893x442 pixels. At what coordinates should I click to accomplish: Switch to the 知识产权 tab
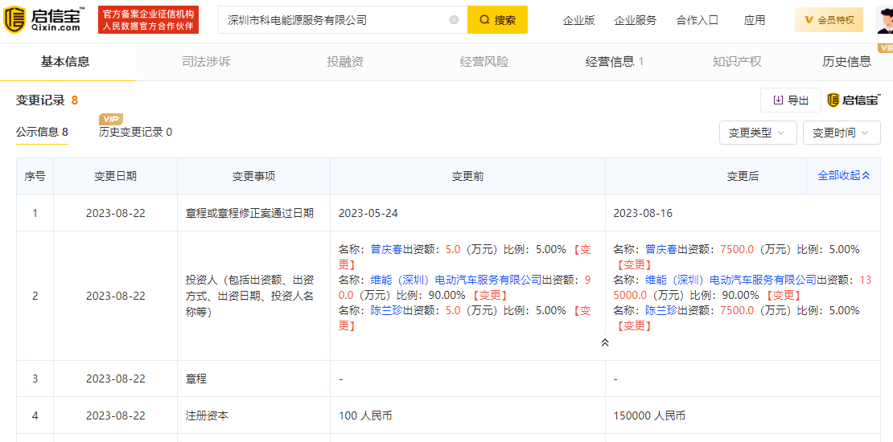click(737, 62)
